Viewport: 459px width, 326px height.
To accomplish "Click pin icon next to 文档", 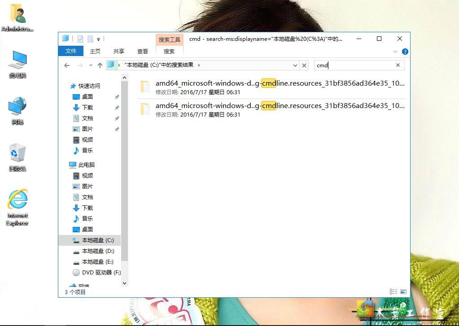I will 117,118.
